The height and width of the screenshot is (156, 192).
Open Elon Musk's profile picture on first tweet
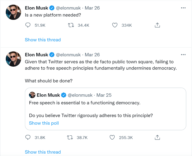tap(13, 12)
